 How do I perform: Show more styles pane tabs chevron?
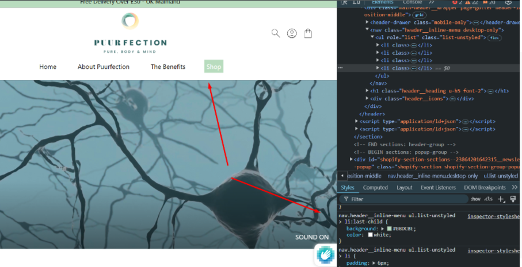pos(515,187)
